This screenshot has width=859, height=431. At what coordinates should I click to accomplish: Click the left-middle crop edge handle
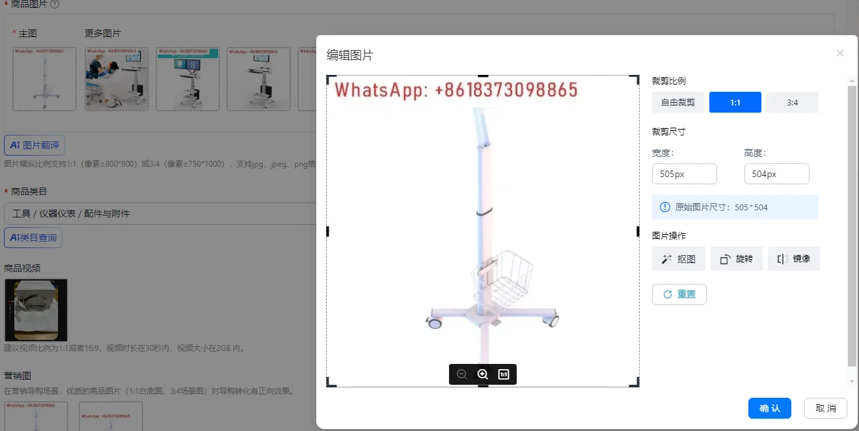(327, 231)
